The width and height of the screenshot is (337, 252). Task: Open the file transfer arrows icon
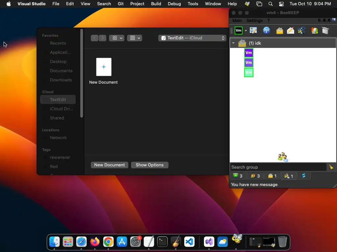coord(314,31)
